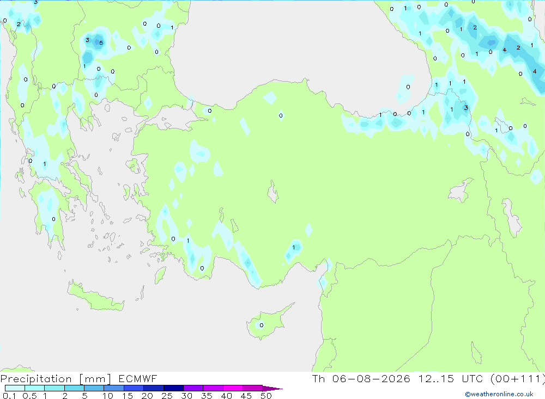Click legend label "40"

[227, 396]
